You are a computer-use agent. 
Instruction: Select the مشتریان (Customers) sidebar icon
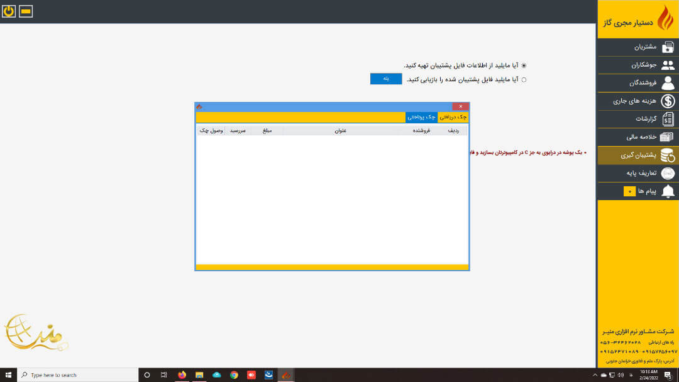click(668, 47)
